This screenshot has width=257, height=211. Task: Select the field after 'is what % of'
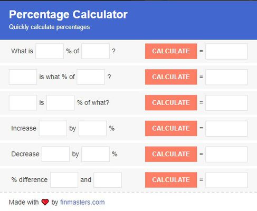[91, 77]
